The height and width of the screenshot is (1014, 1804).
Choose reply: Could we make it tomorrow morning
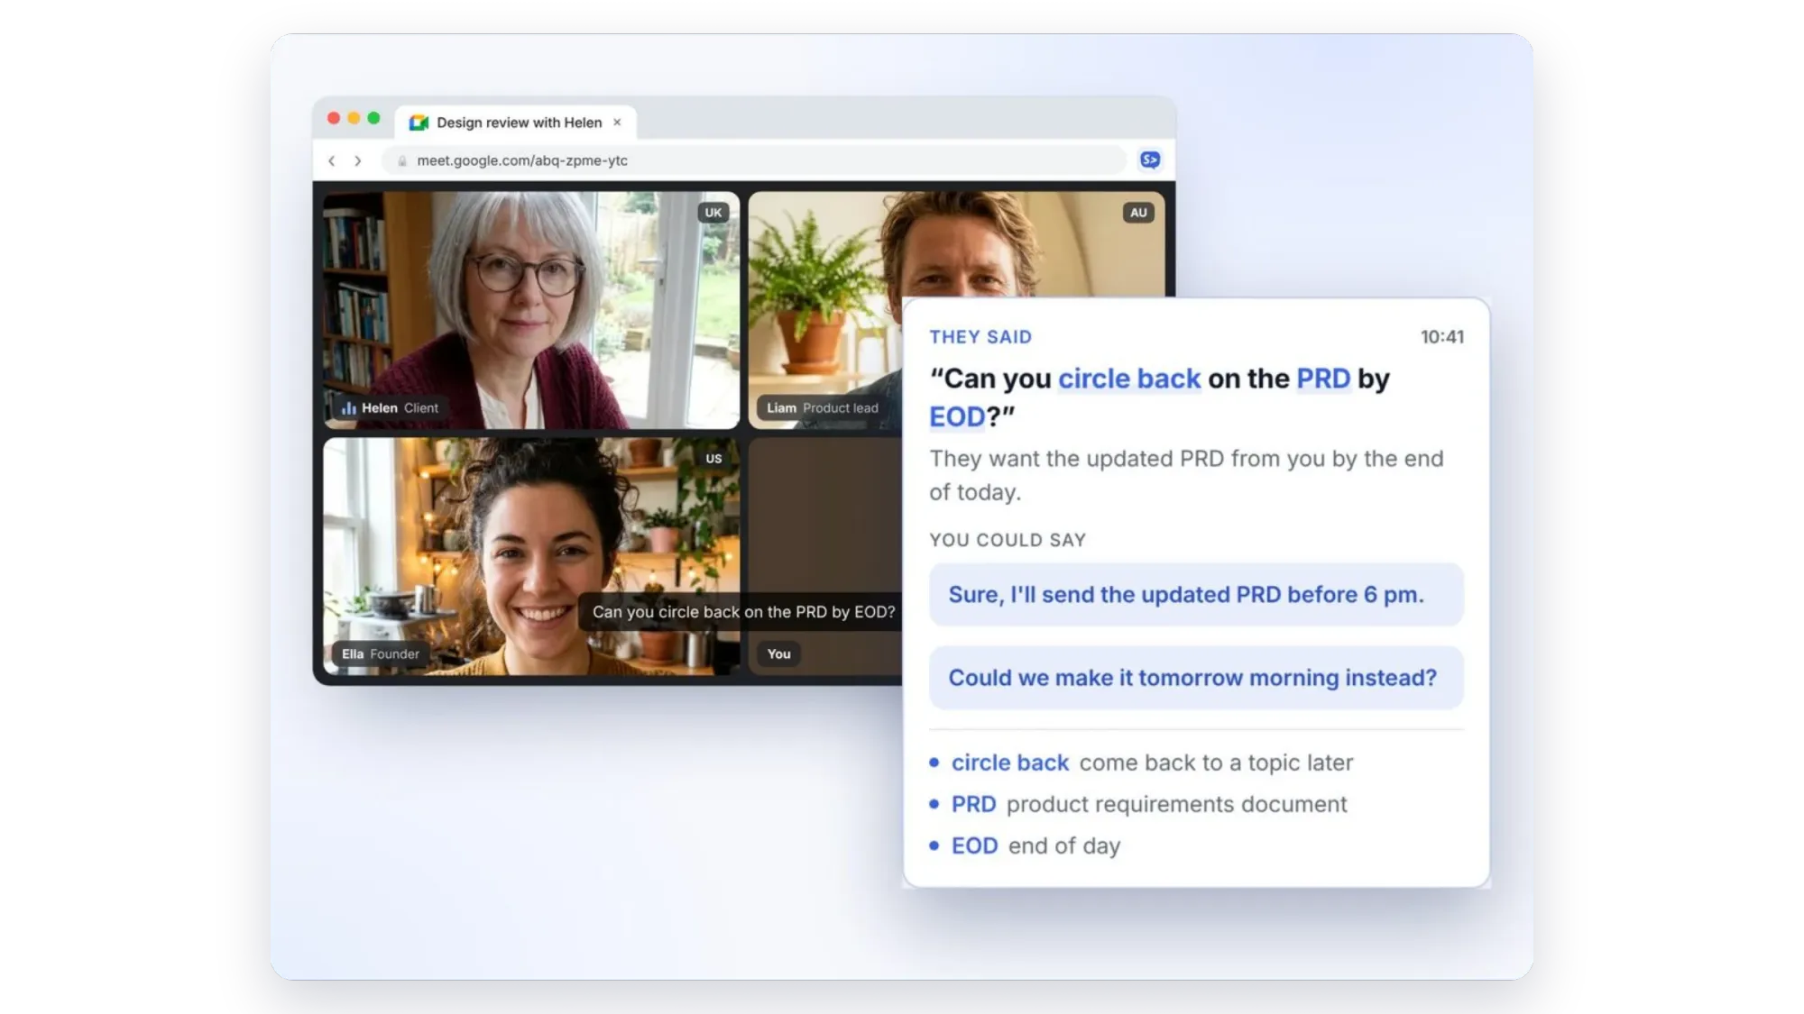tap(1196, 678)
